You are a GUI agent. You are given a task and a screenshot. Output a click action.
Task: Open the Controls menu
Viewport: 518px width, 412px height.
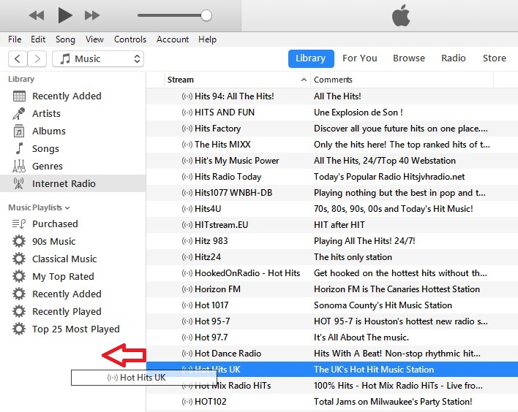click(130, 39)
